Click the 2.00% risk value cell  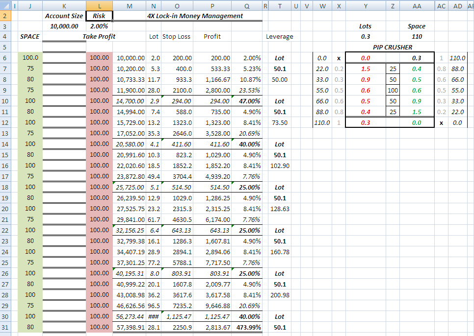pyautogui.click(x=99, y=26)
